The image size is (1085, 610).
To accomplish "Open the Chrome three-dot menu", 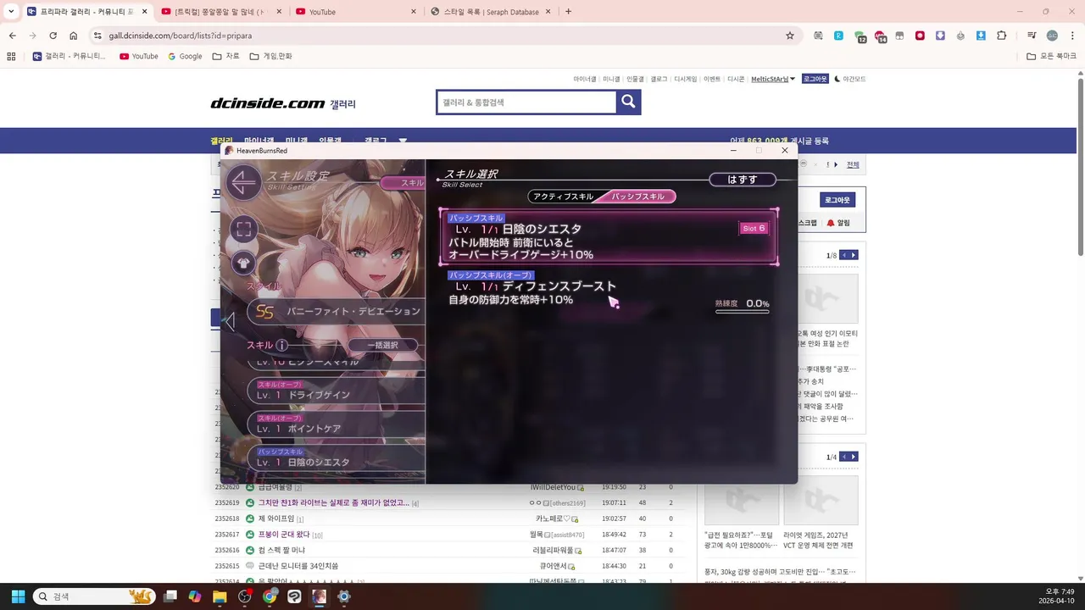I will [1072, 36].
